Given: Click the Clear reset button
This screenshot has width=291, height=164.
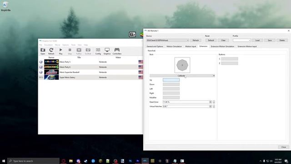Looking at the screenshot, I should 223,41.
